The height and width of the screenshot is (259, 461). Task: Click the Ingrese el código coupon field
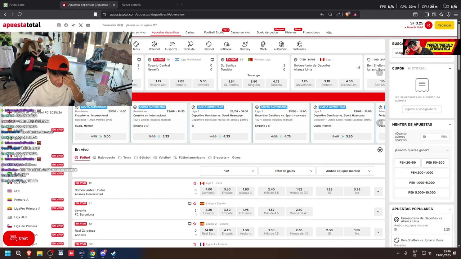pos(421,109)
